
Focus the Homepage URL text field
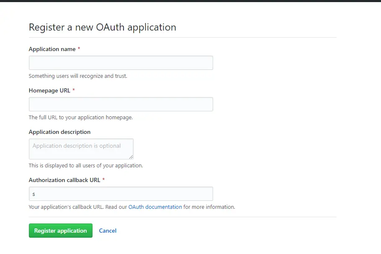(x=121, y=104)
